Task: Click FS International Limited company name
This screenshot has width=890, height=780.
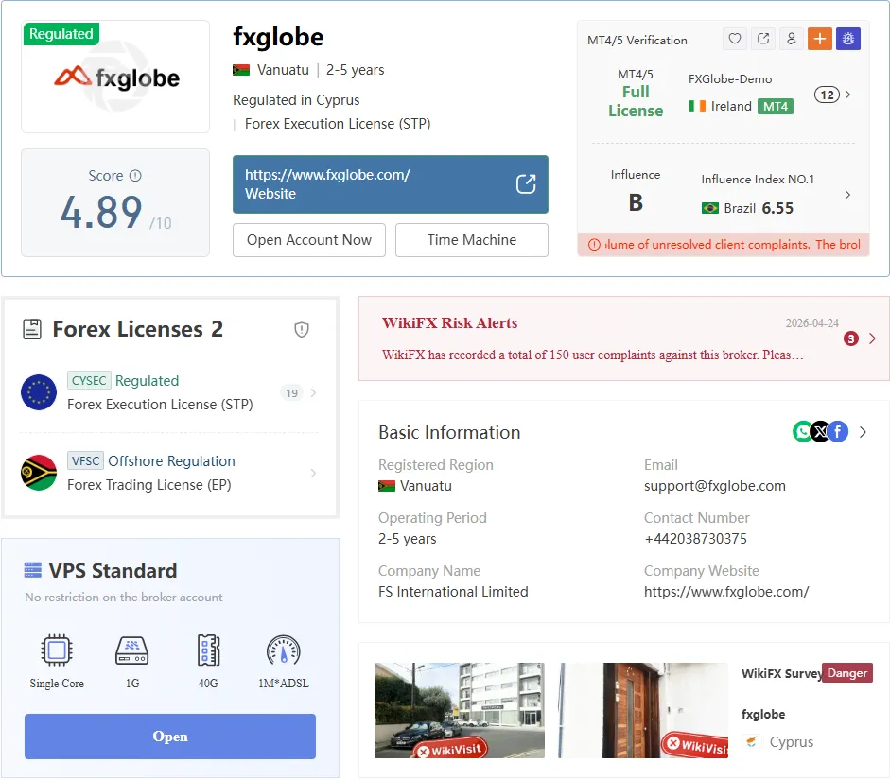Action: point(453,592)
